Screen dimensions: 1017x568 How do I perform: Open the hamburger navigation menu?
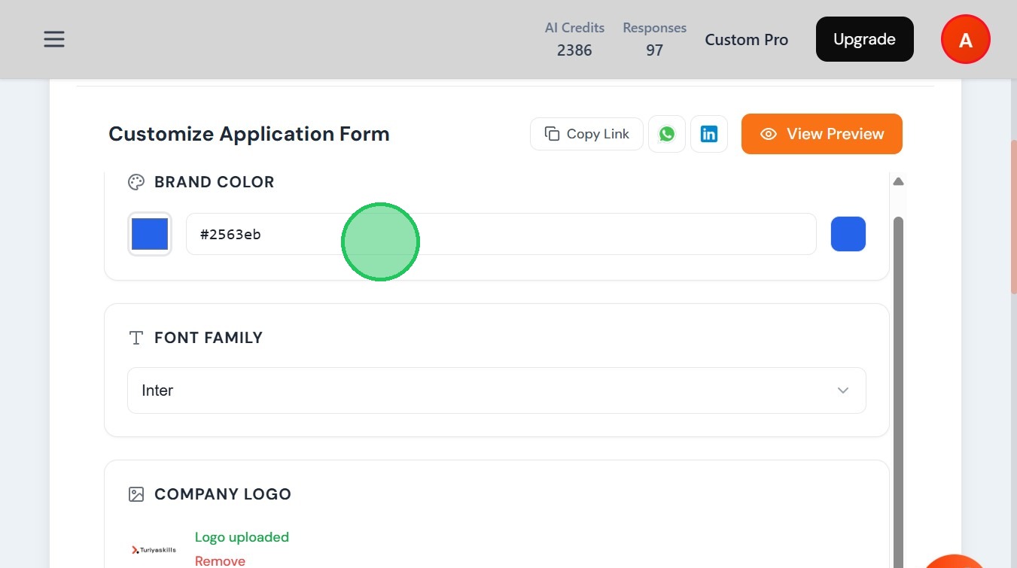point(54,39)
